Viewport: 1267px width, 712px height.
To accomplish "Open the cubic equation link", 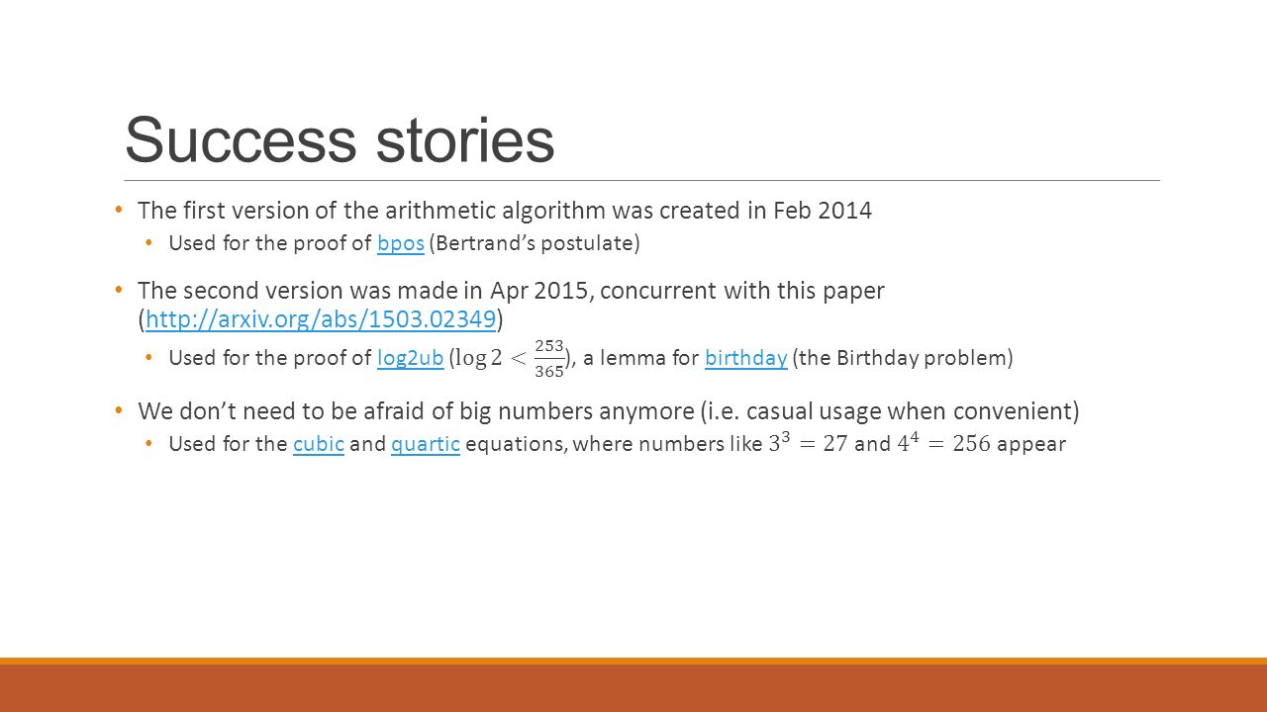I will 319,444.
